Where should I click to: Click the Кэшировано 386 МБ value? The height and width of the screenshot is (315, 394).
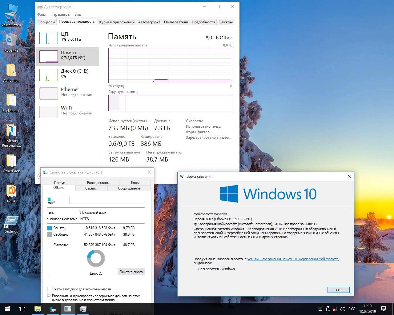point(151,144)
